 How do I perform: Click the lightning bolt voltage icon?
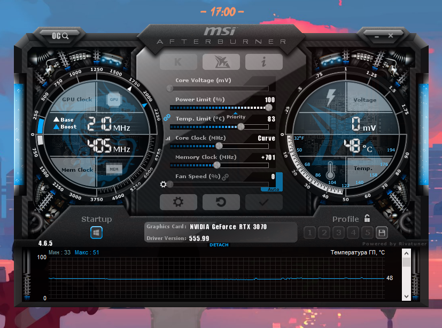[331, 97]
